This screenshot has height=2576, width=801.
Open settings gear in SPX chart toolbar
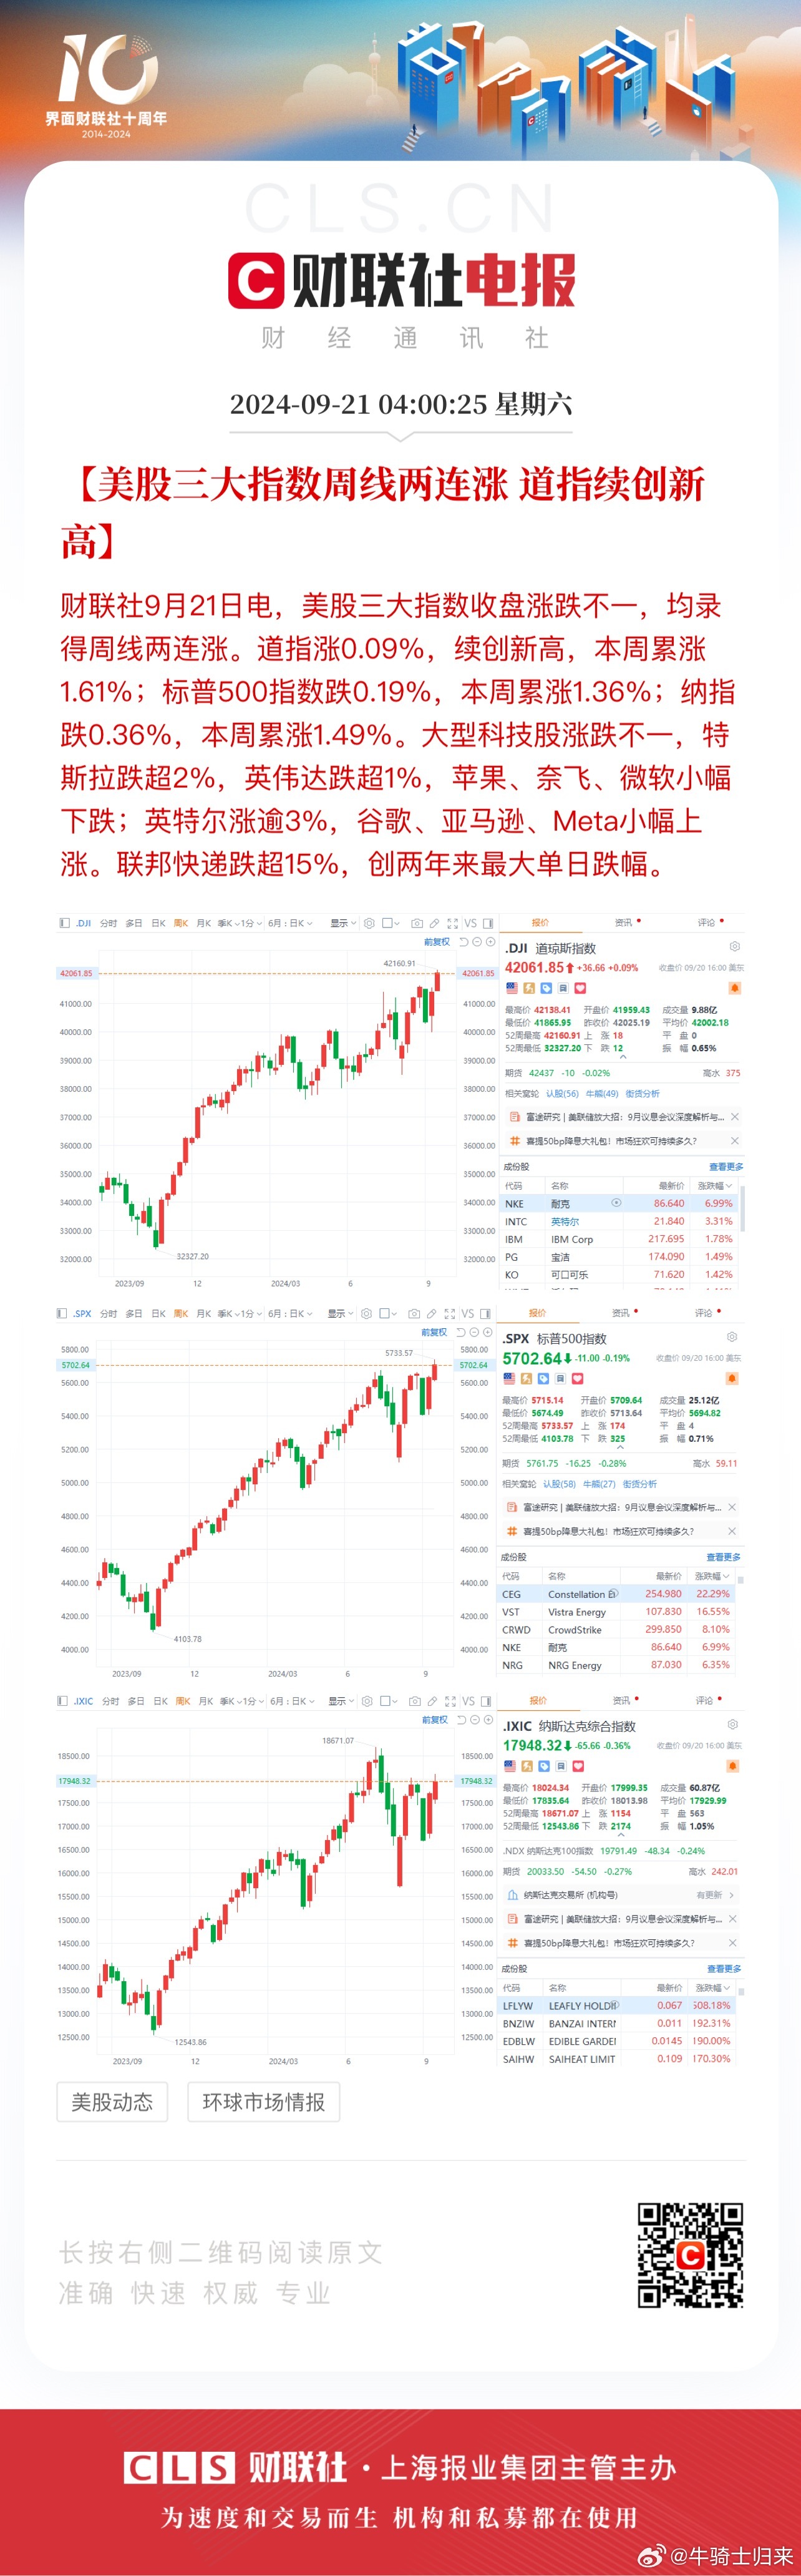[367, 1313]
